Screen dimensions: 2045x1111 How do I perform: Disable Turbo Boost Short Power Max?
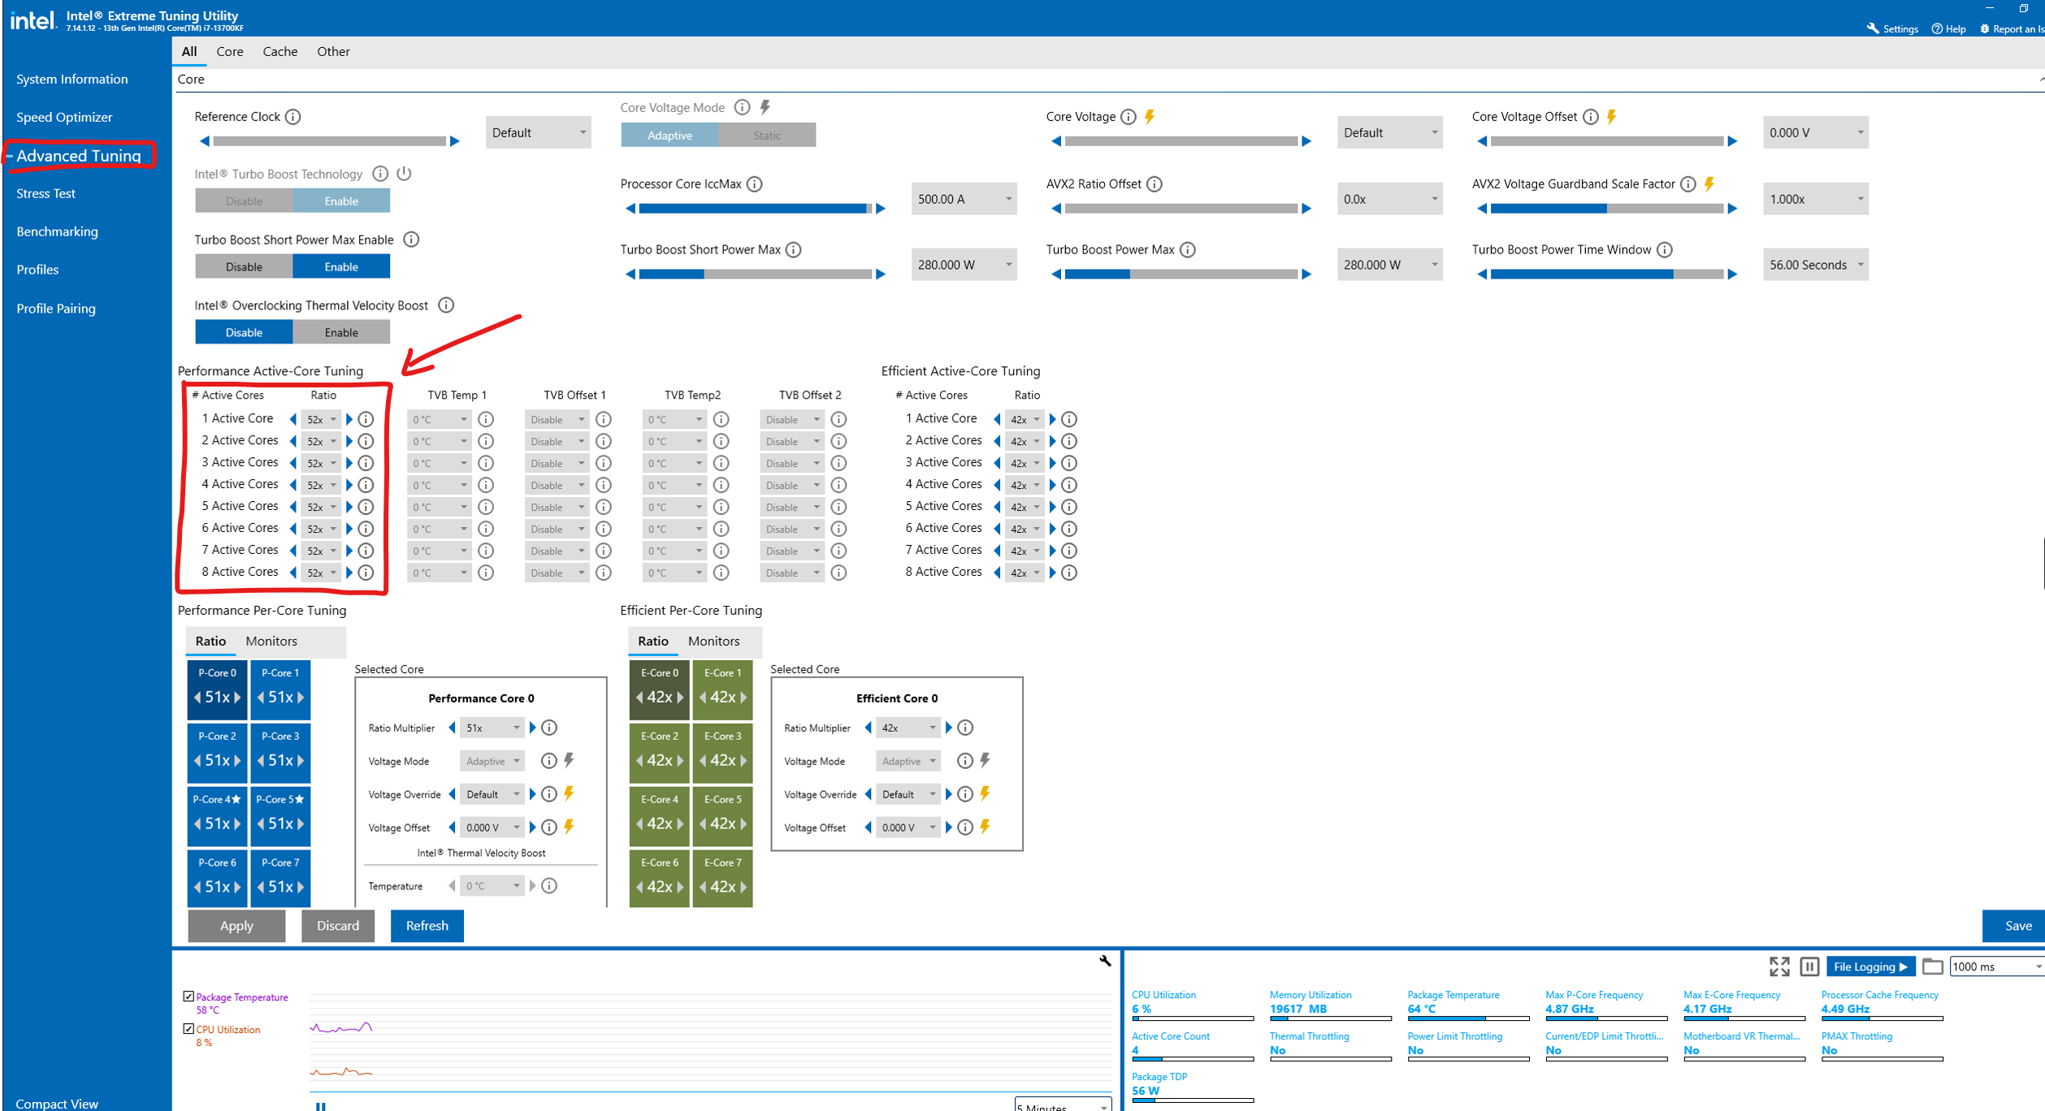[244, 266]
